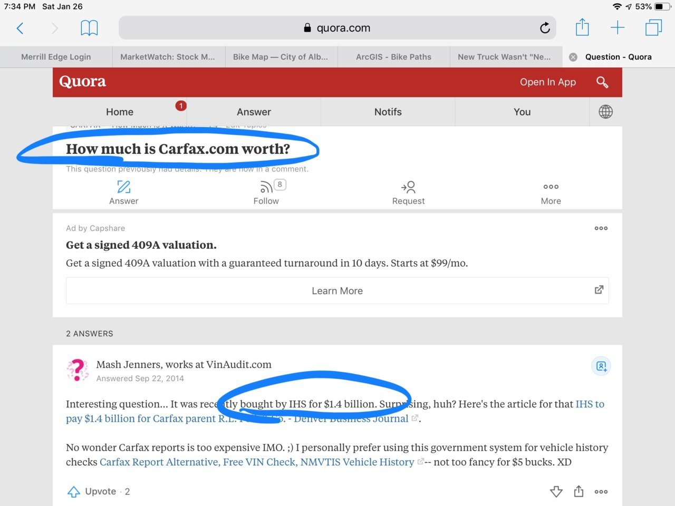Share the answer icon
Screen dimensions: 675x506
[578, 491]
